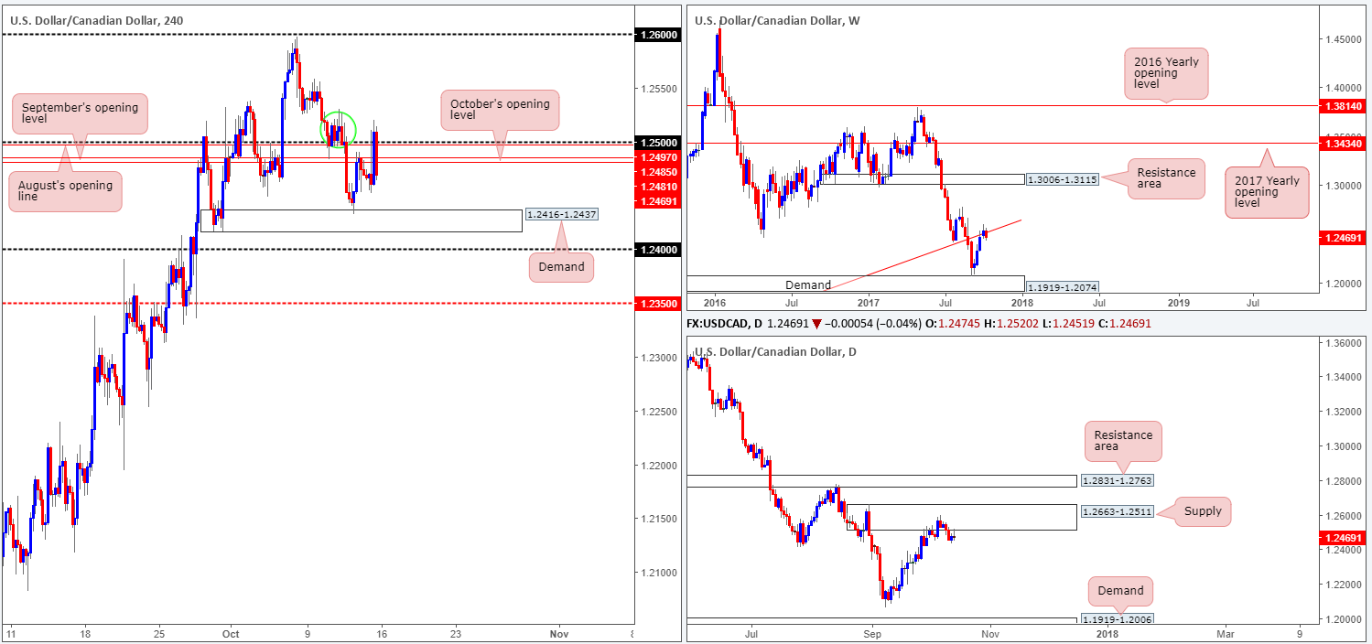Click the 'Demand' text in the weekly chart zone
The image size is (1372, 644).
pos(806,285)
